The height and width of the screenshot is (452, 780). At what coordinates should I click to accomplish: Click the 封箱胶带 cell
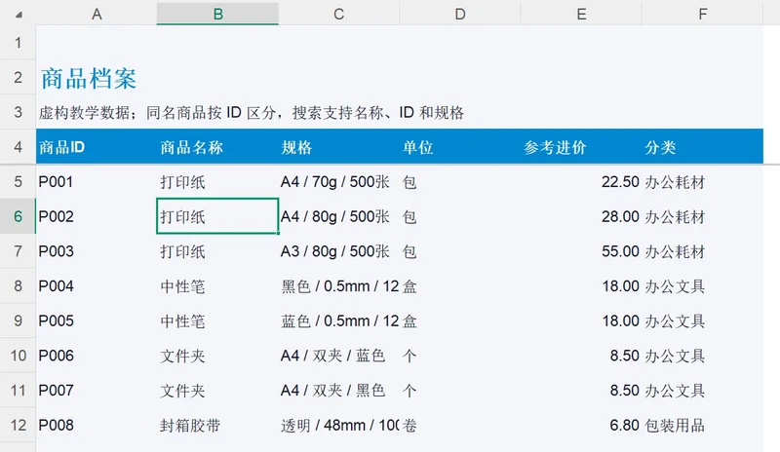click(x=217, y=425)
